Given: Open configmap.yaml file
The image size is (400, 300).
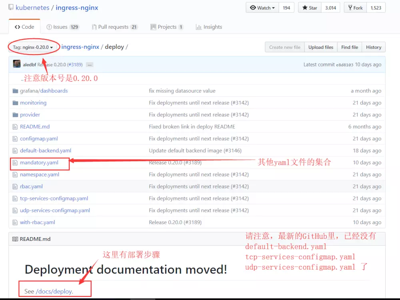Looking at the screenshot, I should coord(39,139).
